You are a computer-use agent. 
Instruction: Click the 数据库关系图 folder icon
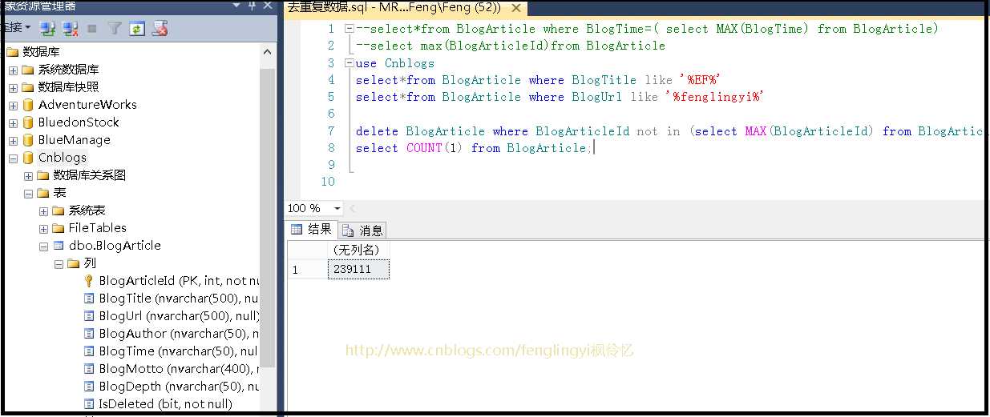point(43,175)
